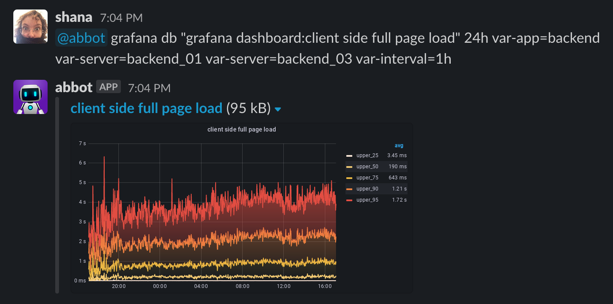Image resolution: width=613 pixels, height=304 pixels.
Task: Click the APP badge next to abbot
Action: click(x=109, y=86)
